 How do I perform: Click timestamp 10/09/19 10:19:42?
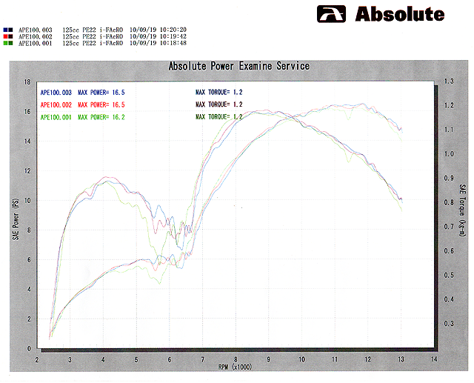pos(158,36)
